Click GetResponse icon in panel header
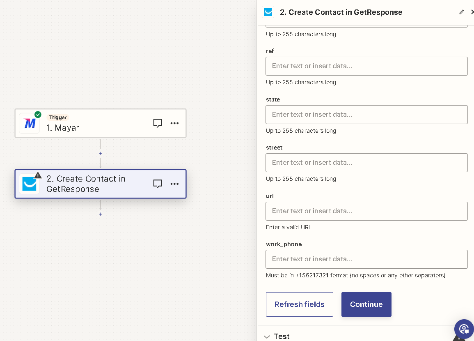Screen dimensions: 474x341 point(268,12)
